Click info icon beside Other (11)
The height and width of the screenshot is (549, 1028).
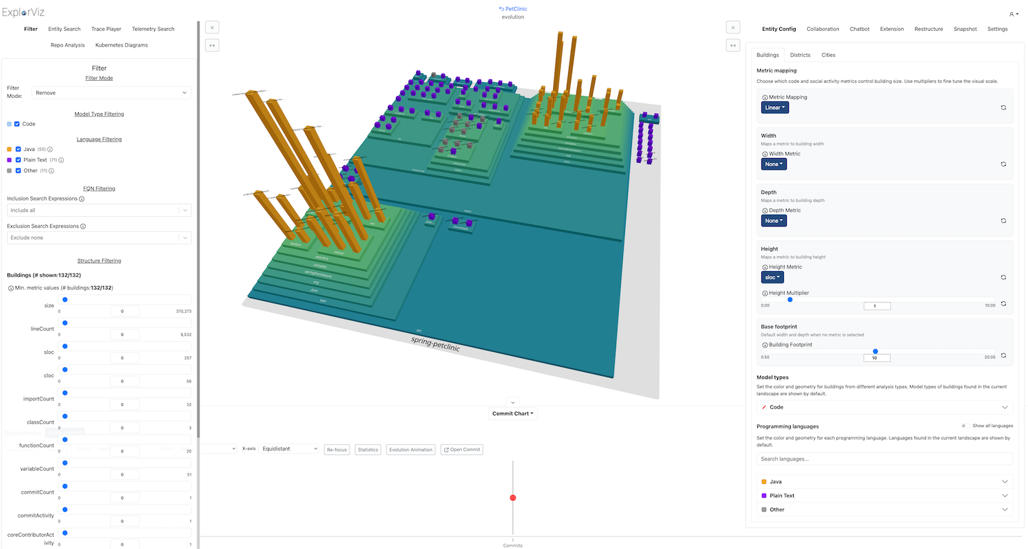[51, 171]
